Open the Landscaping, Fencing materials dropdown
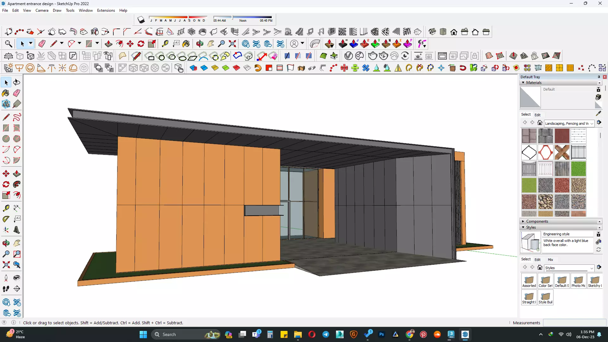This screenshot has width=608, height=342. pos(592,123)
